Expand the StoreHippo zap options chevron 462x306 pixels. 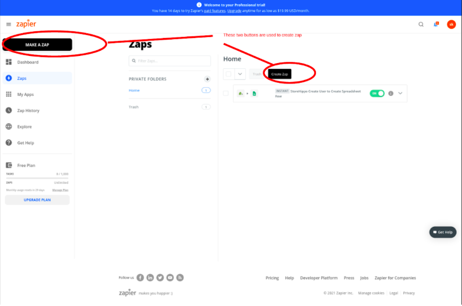400,93
